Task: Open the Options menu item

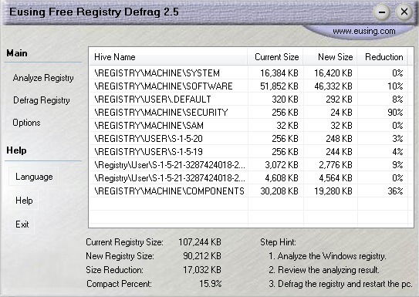Action: 26,123
